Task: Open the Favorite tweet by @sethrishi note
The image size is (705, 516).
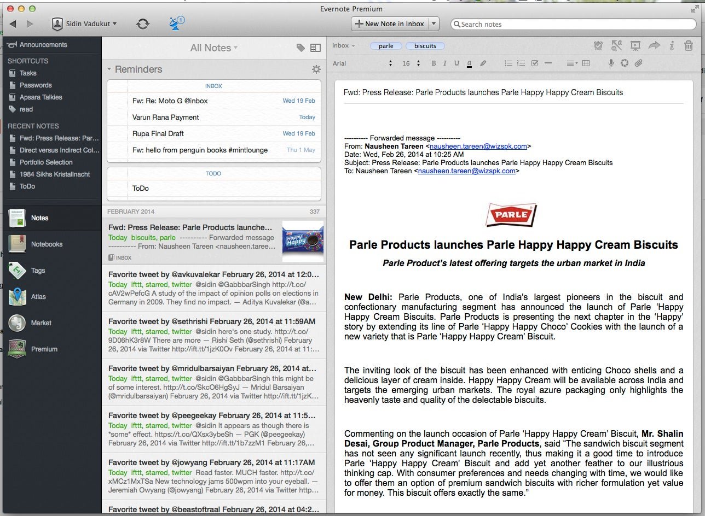Action: click(x=213, y=335)
